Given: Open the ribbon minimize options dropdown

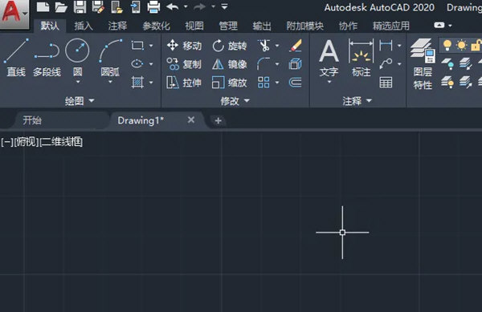Looking at the screenshot, I should (450, 26).
